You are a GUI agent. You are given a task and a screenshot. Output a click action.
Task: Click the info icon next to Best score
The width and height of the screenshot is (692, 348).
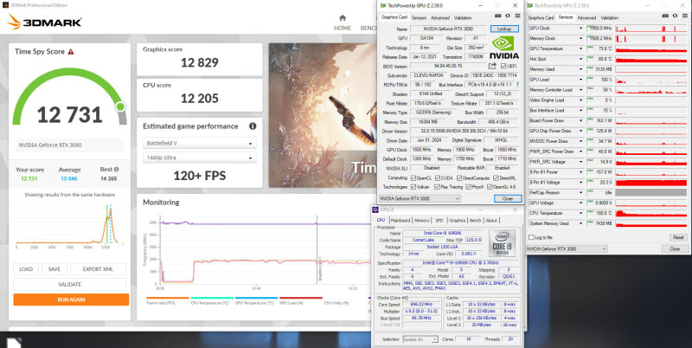[x=116, y=169]
